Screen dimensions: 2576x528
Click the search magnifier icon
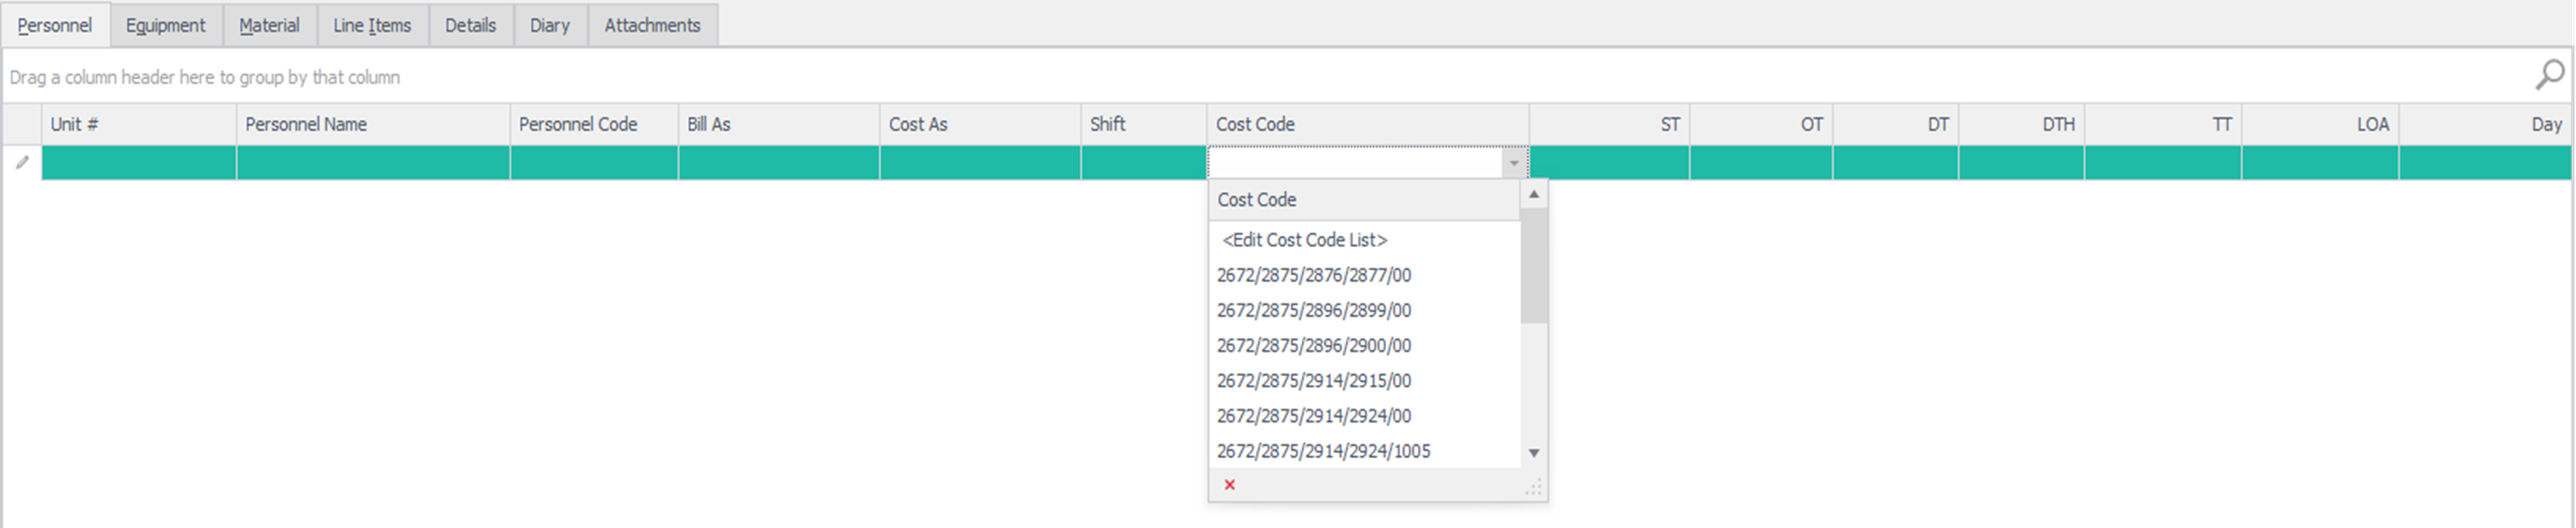(2549, 75)
